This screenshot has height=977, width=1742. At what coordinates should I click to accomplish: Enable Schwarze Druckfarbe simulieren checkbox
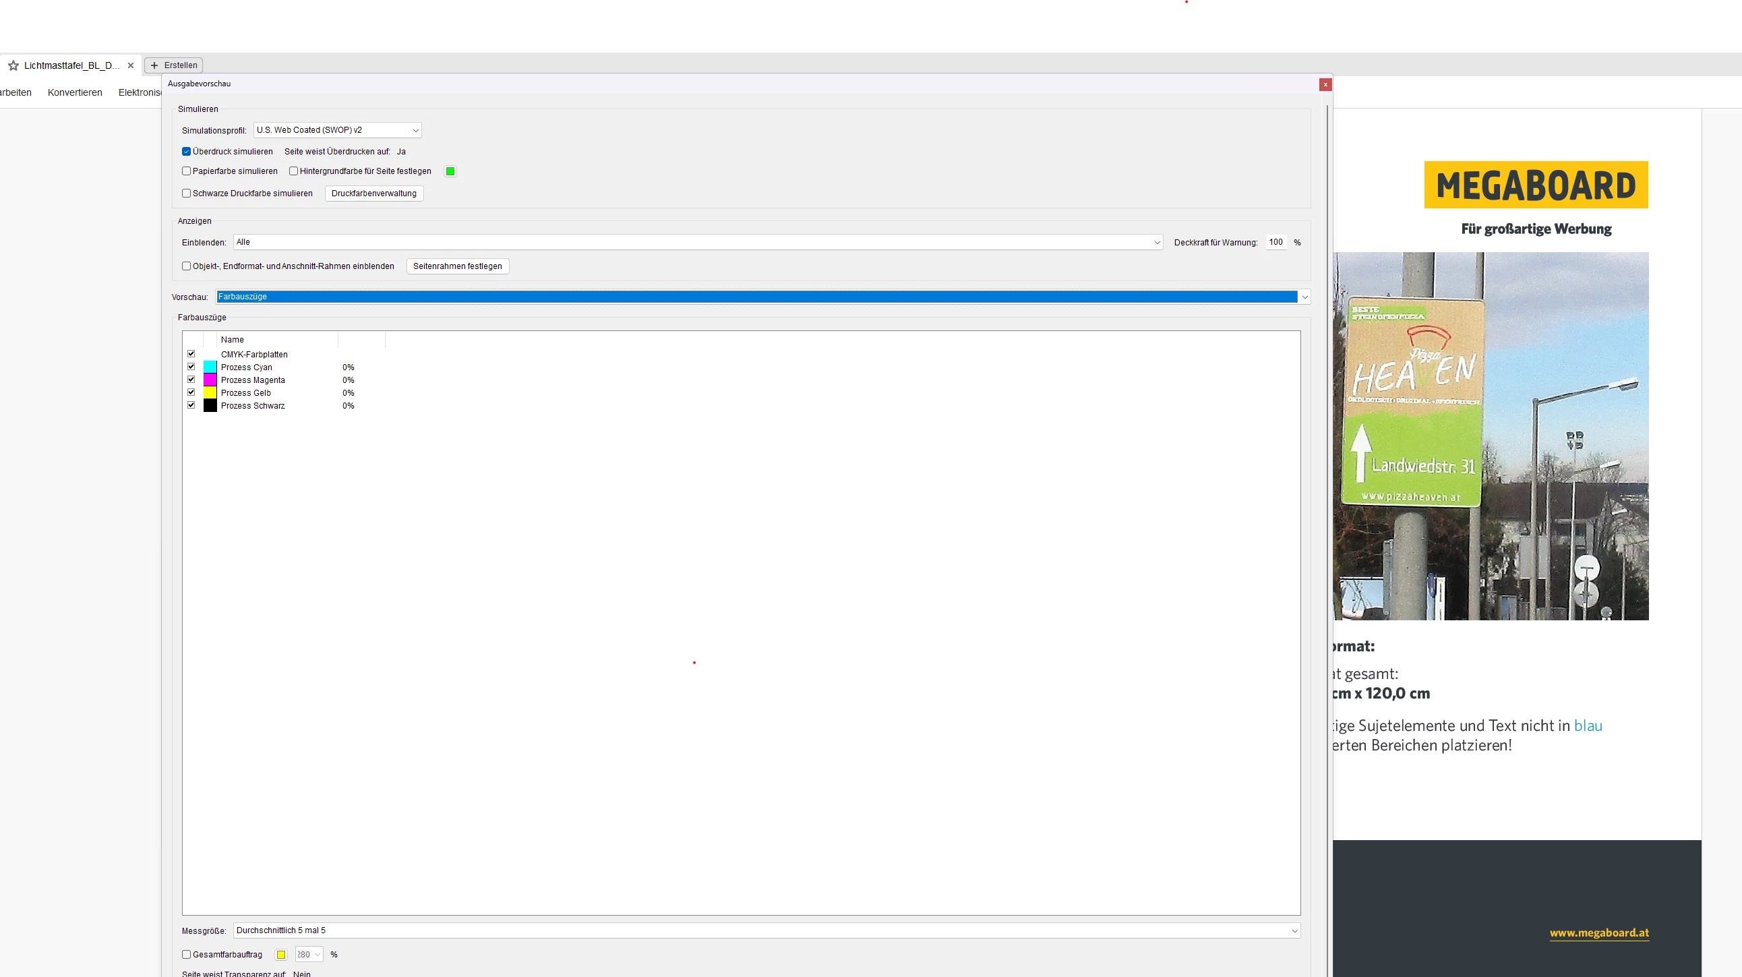[187, 194]
